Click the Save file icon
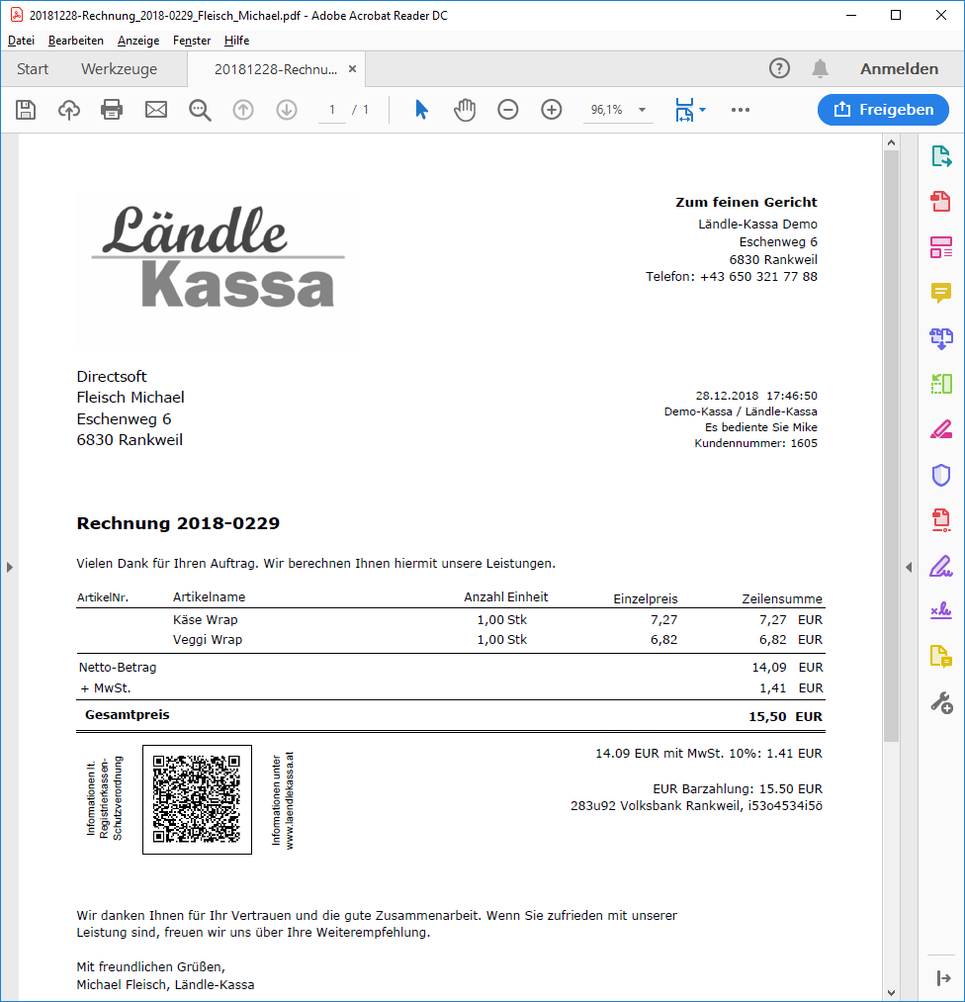Screen dimensions: 965x1002 coord(26,110)
